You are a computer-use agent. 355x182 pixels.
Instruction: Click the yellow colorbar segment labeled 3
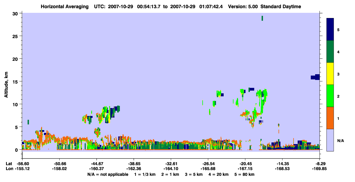330,74
